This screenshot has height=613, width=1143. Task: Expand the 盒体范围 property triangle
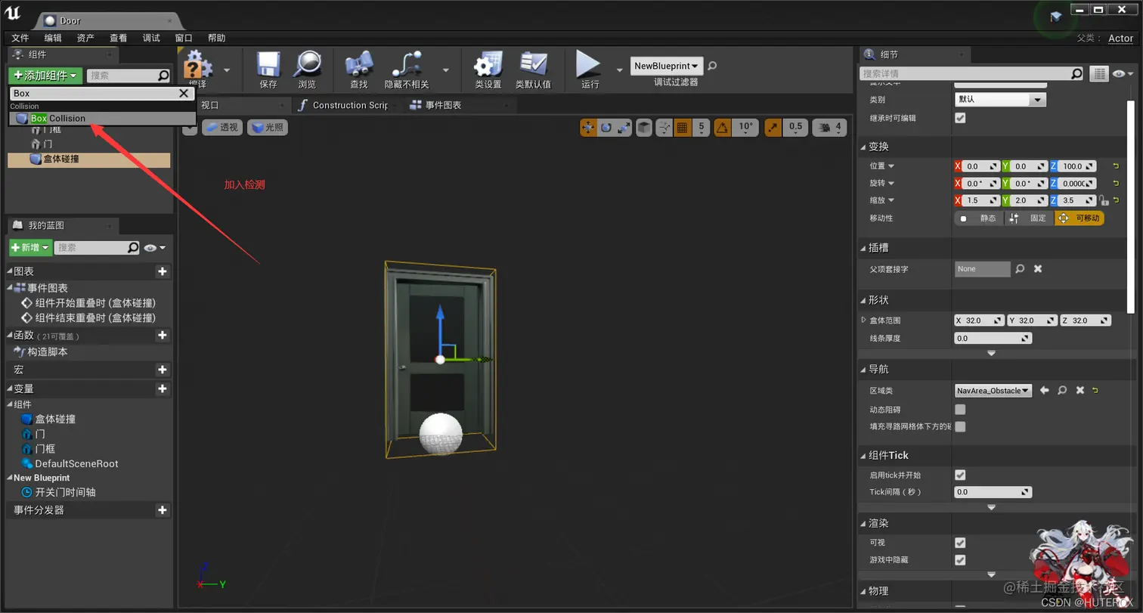[864, 320]
